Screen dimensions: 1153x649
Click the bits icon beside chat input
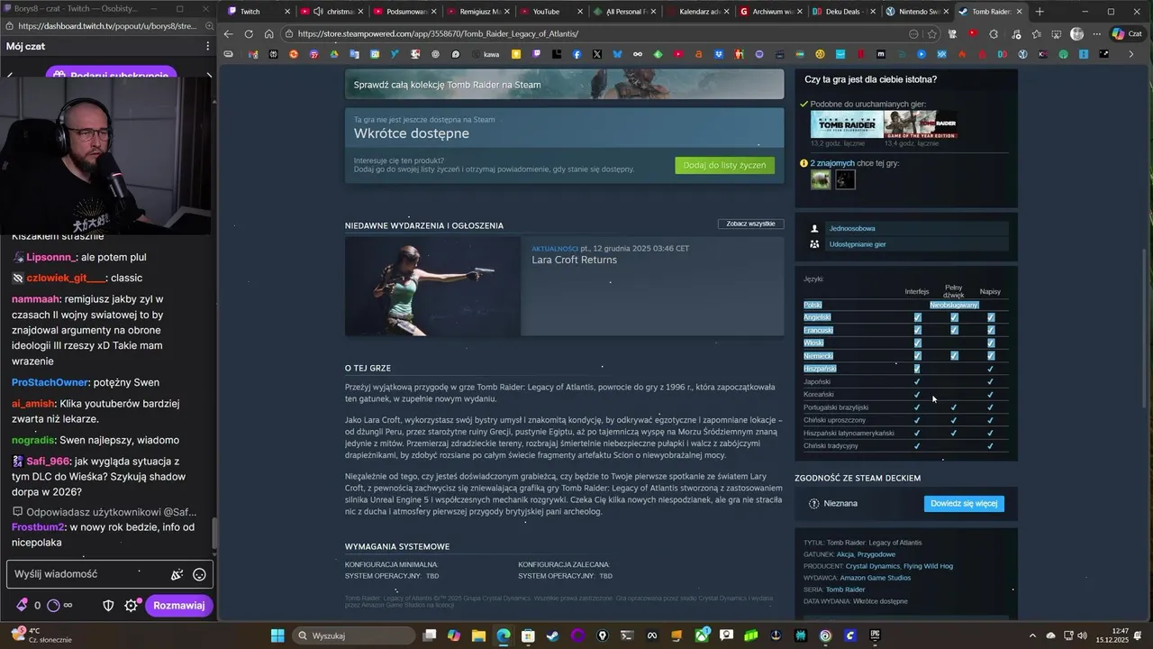(x=22, y=606)
